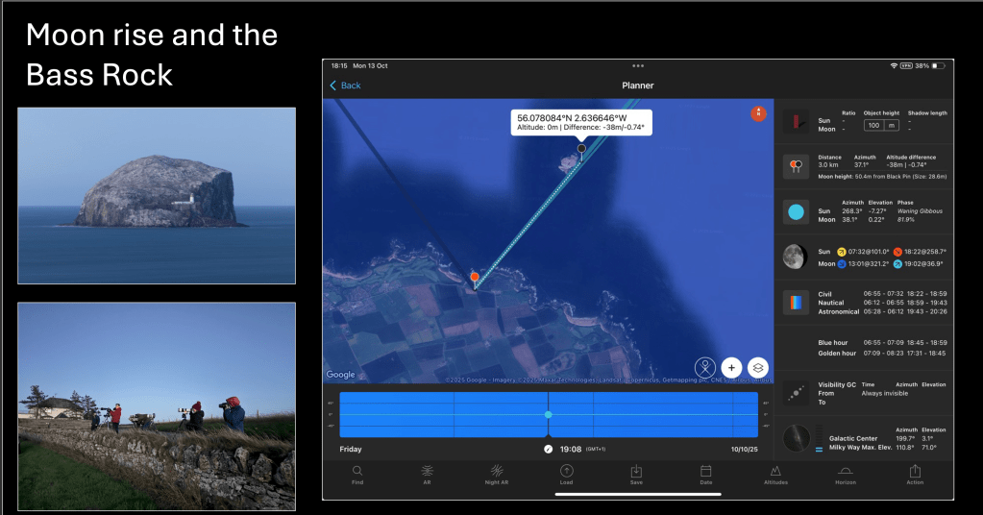The height and width of the screenshot is (515, 983).
Task: Save the current plan
Action: [636, 475]
